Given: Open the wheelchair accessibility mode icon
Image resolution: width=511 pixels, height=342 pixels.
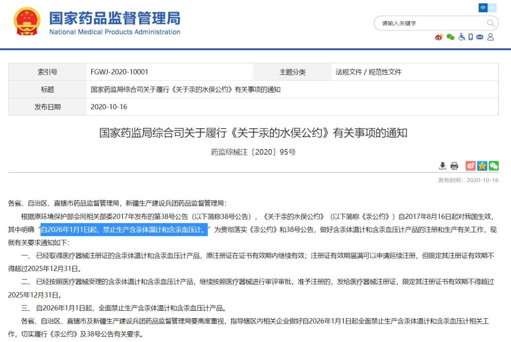Looking at the screenshot, I should point(461,37).
